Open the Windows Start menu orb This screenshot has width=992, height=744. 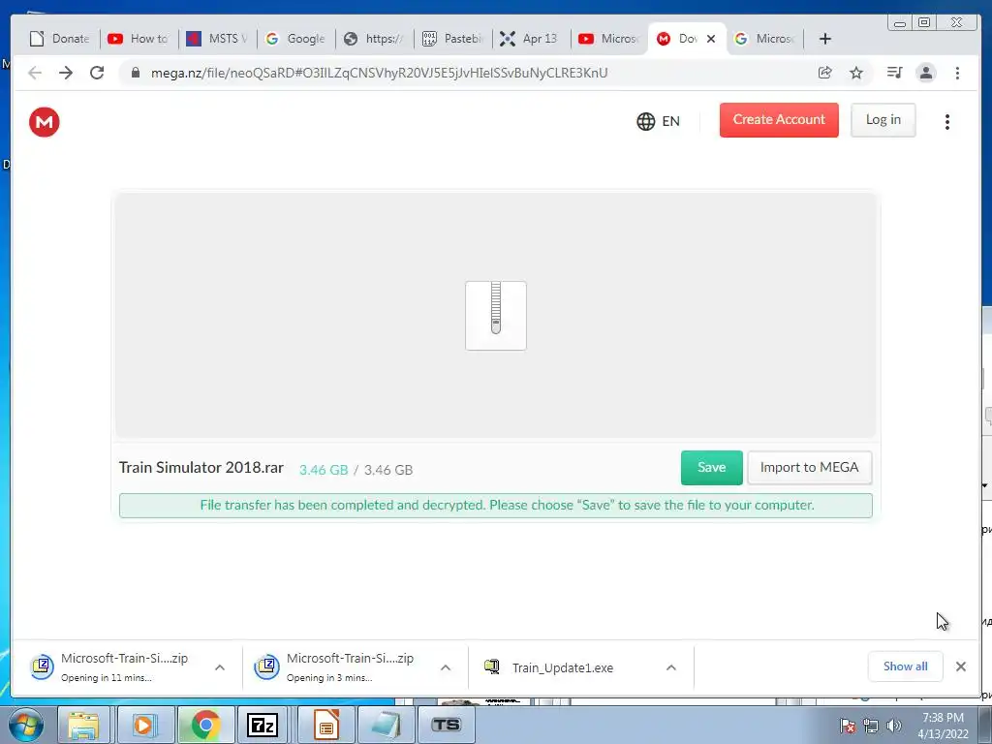pos(26,725)
